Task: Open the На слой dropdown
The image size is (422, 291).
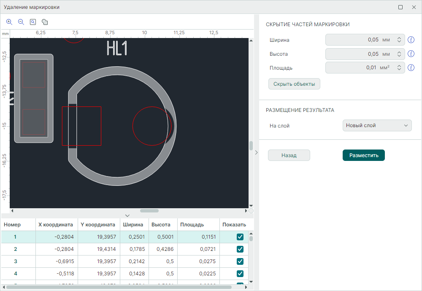Action: click(x=377, y=125)
